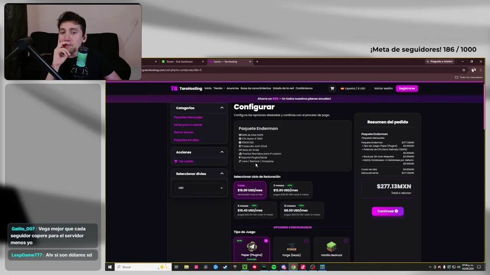Open the Windows Start menu

tap(109, 267)
